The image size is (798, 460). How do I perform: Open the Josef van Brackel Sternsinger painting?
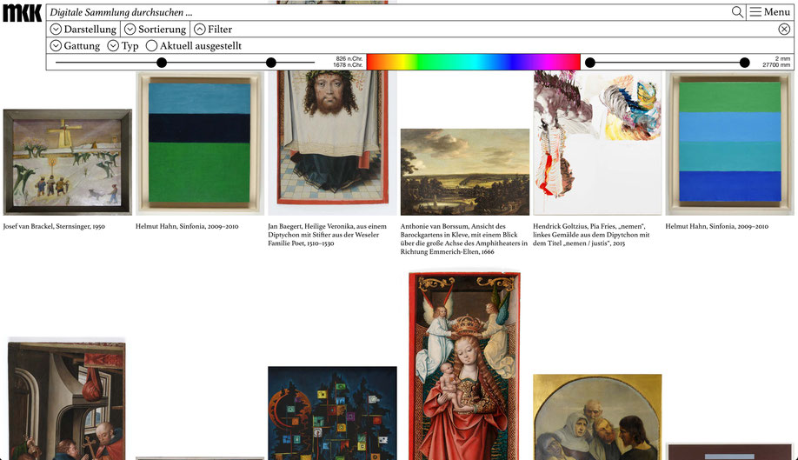67,163
